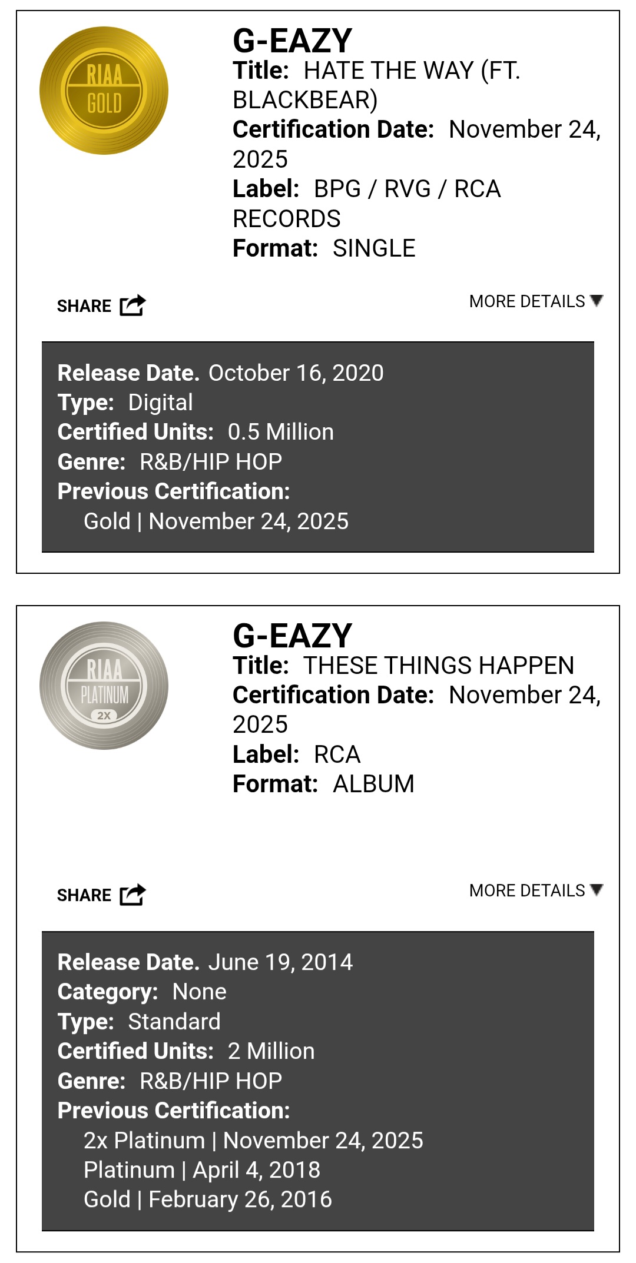Click the G-EAZY heading above Hate The Way
The width and height of the screenshot is (636, 1263).
pos(293,41)
